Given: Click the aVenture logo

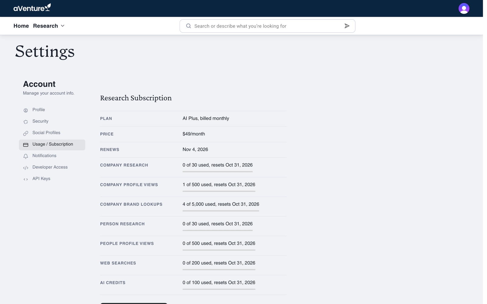Looking at the screenshot, I should point(32,8).
